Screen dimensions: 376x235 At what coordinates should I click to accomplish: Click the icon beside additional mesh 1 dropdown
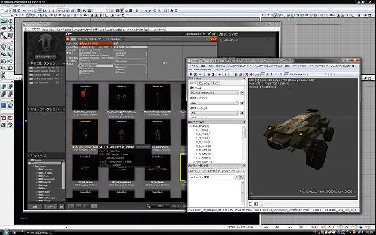242,103
